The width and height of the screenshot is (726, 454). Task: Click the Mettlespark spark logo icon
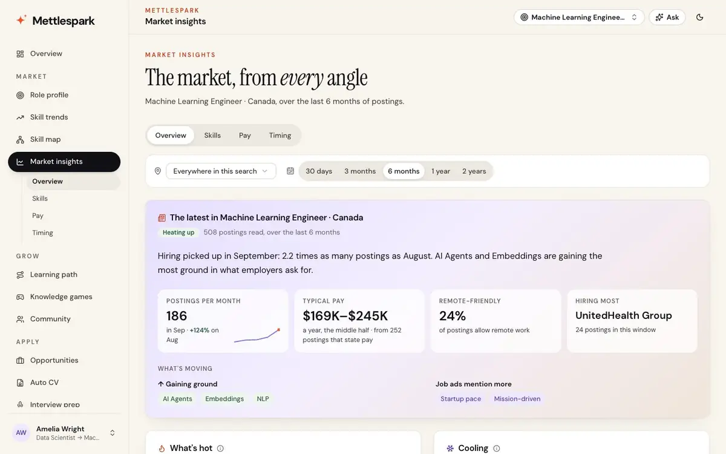[x=21, y=20]
